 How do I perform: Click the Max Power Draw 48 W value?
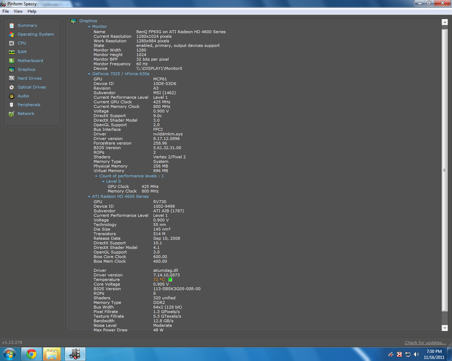158,330
